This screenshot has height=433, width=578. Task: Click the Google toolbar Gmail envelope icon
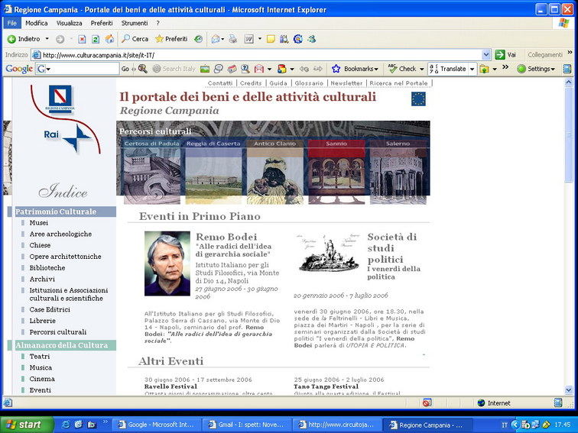[x=259, y=69]
